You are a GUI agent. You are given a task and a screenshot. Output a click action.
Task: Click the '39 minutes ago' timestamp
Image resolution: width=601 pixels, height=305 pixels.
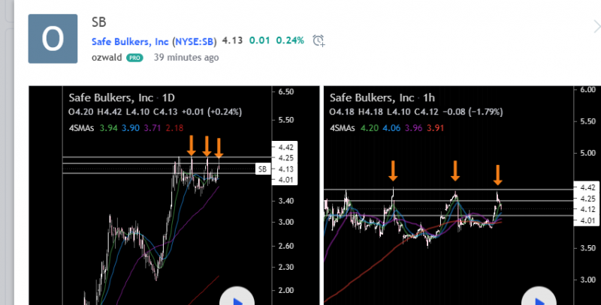pos(186,57)
